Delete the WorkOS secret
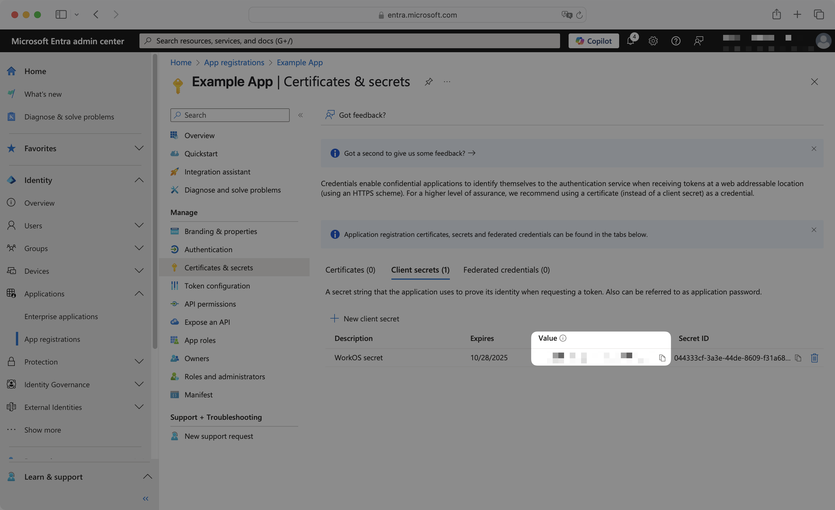Image resolution: width=835 pixels, height=510 pixels. [x=815, y=358]
